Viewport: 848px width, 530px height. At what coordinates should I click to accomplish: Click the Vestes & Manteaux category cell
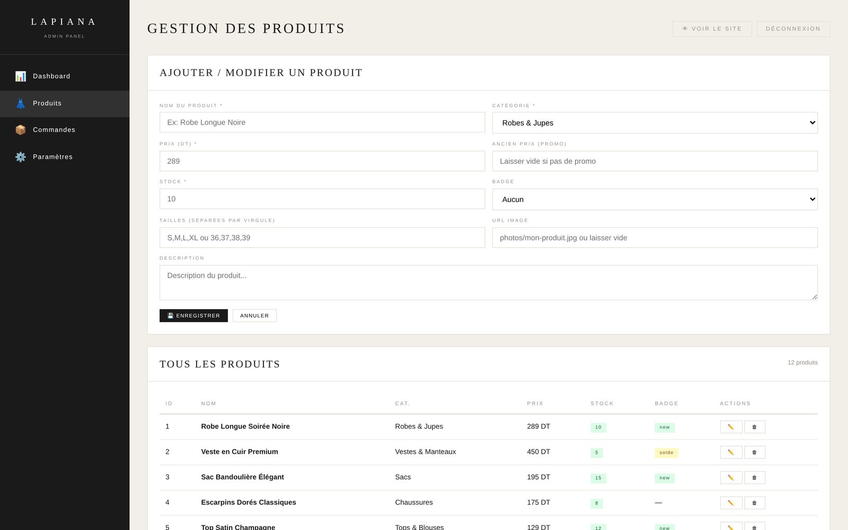pyautogui.click(x=425, y=452)
